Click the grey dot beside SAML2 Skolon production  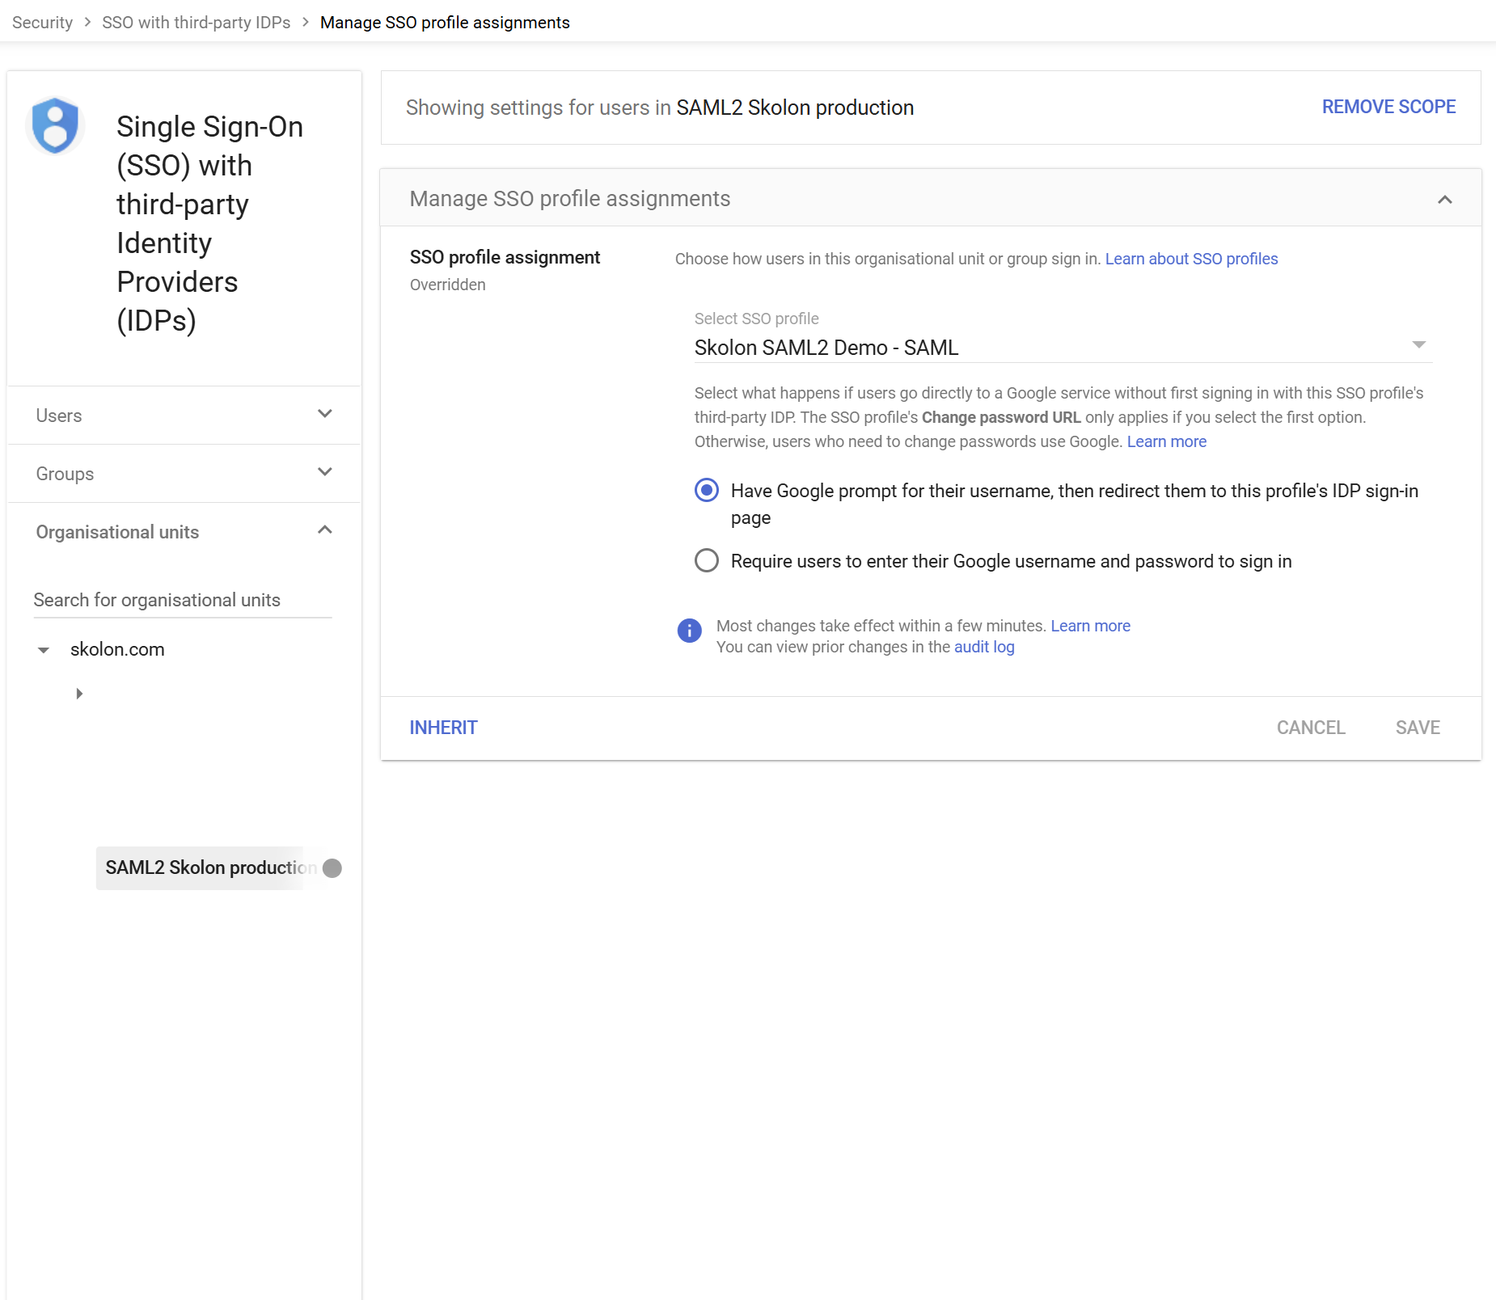332,868
